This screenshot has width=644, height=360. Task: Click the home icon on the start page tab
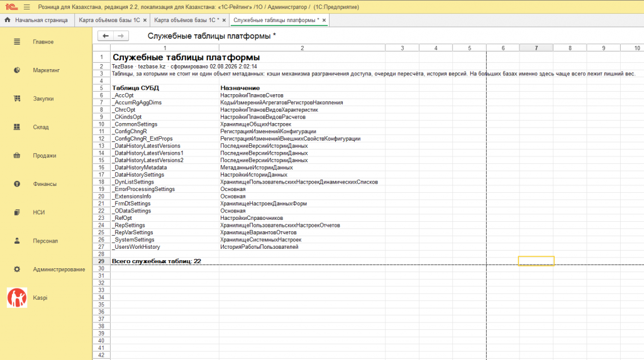tap(8, 19)
